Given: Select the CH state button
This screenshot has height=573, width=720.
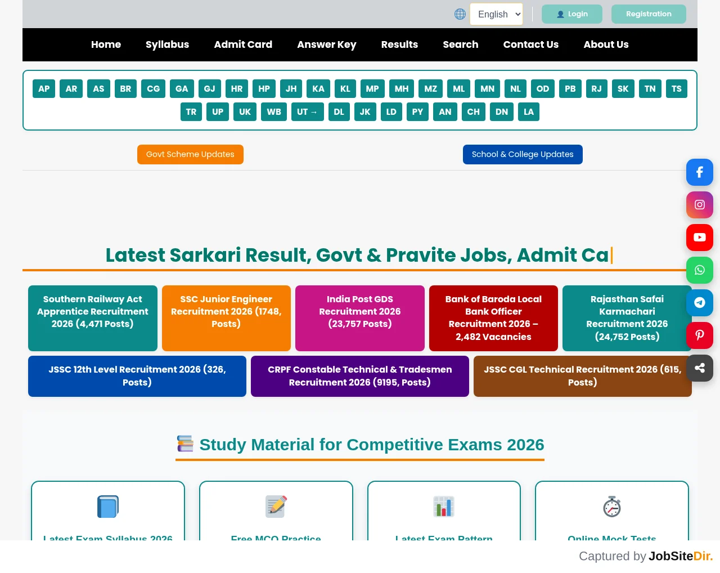Looking at the screenshot, I should click(x=474, y=111).
